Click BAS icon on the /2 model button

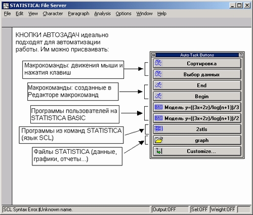[158, 118]
